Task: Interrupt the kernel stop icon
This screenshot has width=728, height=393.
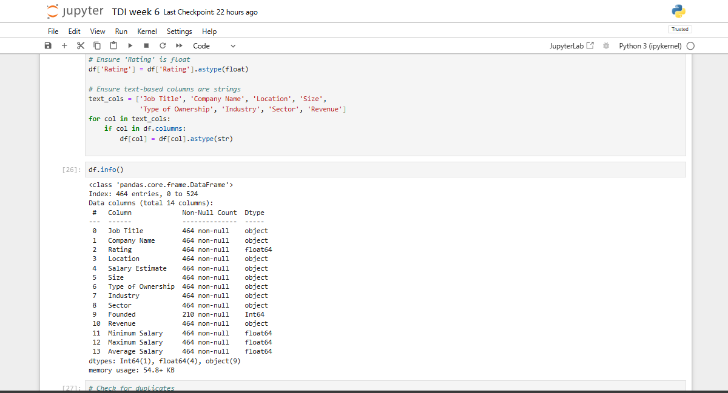Action: coord(146,46)
